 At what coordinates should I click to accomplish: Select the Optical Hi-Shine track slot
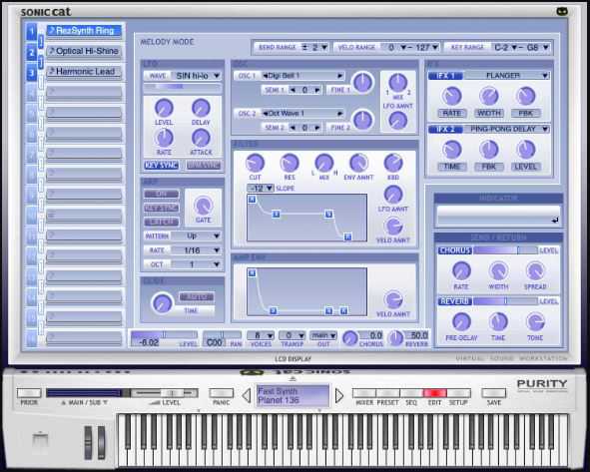pyautogui.click(x=84, y=52)
